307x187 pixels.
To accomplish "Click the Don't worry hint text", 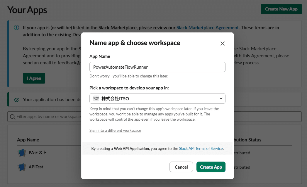I will 129,76.
